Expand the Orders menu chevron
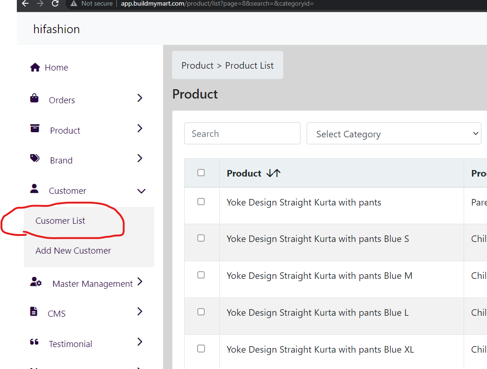Viewport: 487px width, 369px height. pyautogui.click(x=140, y=98)
